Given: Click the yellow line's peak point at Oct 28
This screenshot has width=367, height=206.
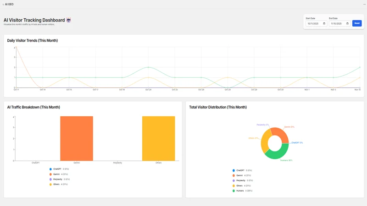Looking at the screenshot, I should coord(228,77).
